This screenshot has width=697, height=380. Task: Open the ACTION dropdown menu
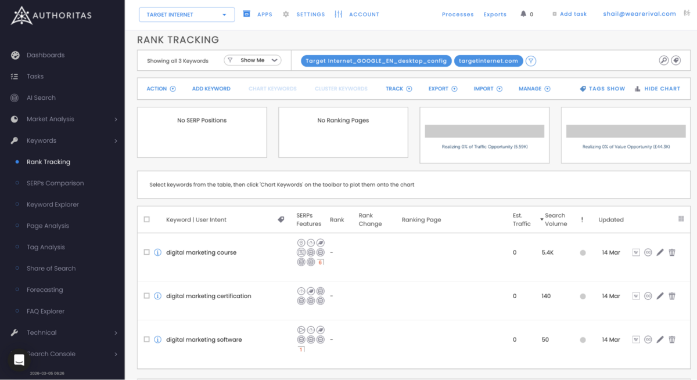click(161, 89)
